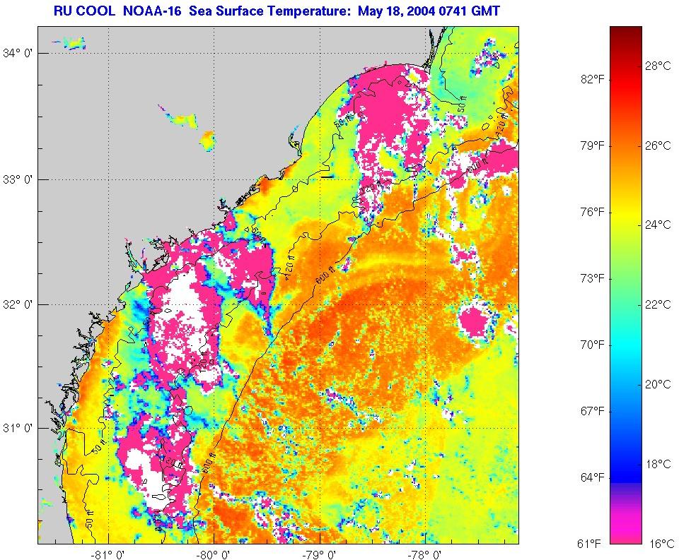Click the 64°F colorbar label

click(593, 477)
